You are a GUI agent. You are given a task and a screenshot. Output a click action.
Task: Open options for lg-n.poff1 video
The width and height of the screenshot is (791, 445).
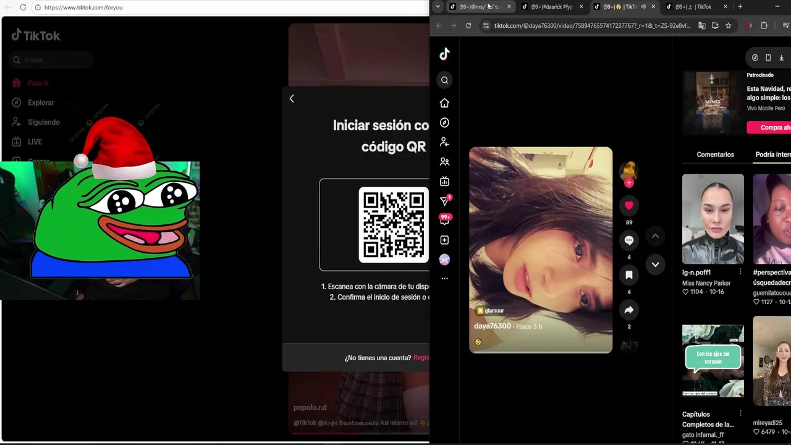click(740, 271)
